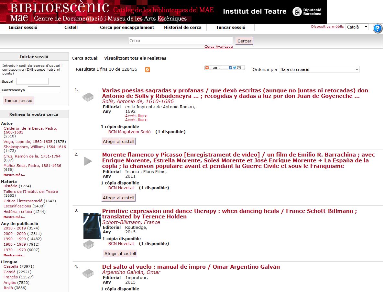Open the Cerca Avançada link
Screen dimensions: 384x292
coord(218,47)
